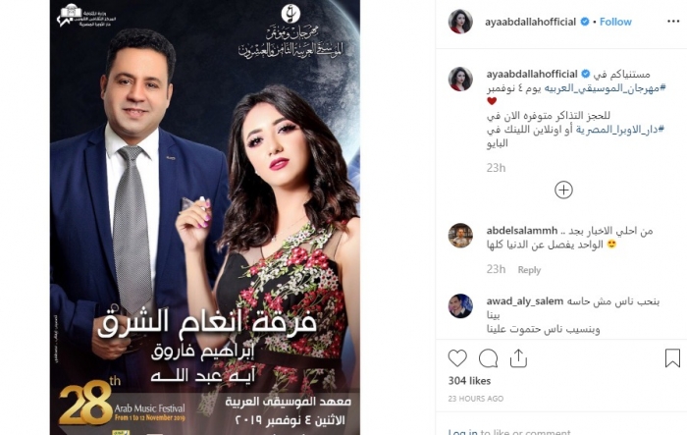This screenshot has width=687, height=435.
Task: Open comments with the speech bubble icon
Action: pos(488,358)
